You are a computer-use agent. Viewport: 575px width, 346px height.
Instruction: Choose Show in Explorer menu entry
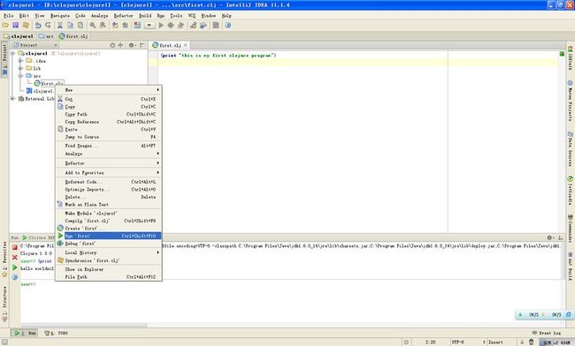pos(109,269)
